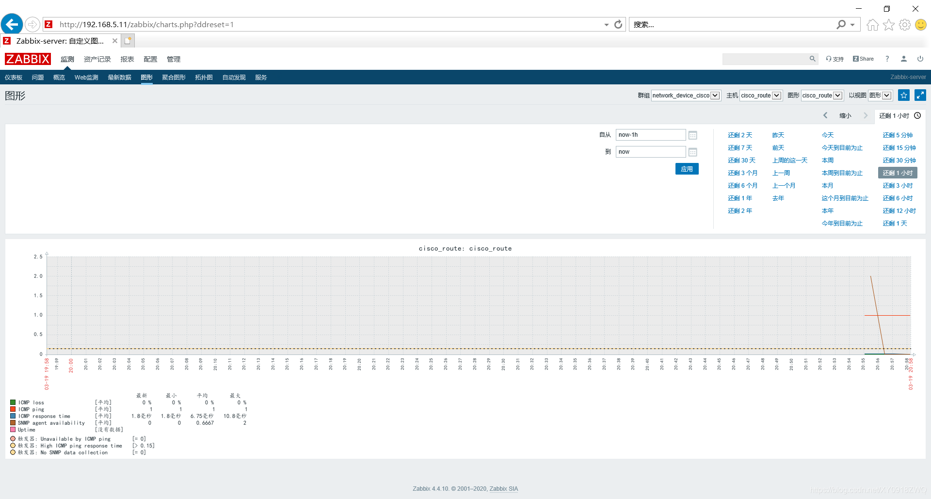Screen dimensions: 931x499
Task: Open browser favorites star icon
Action: (x=888, y=24)
